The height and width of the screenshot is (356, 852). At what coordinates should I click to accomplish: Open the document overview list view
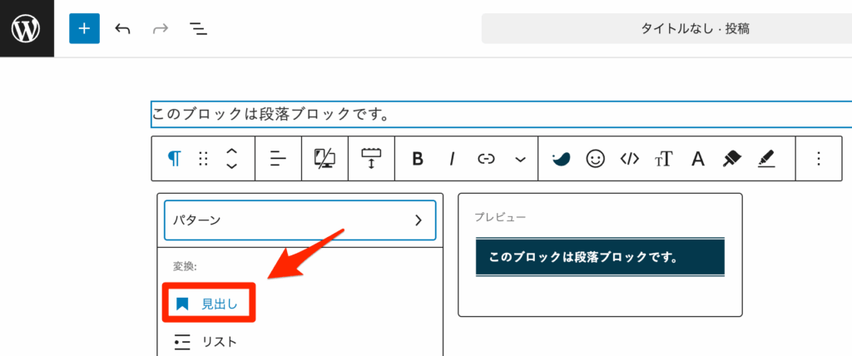point(198,29)
